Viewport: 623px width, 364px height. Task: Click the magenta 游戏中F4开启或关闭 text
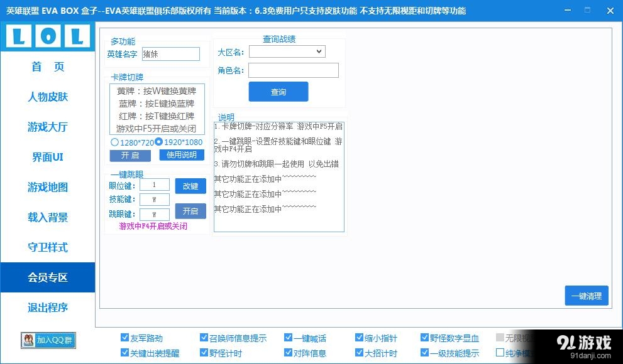pyautogui.click(x=153, y=227)
